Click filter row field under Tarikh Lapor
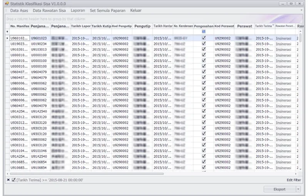308x196 pixels. [x=81, y=32]
